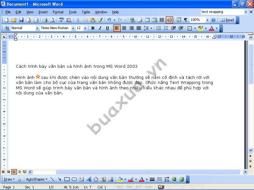Toggle Align Right paragraph alignment
This screenshot has height=190, width=254.
131,28
